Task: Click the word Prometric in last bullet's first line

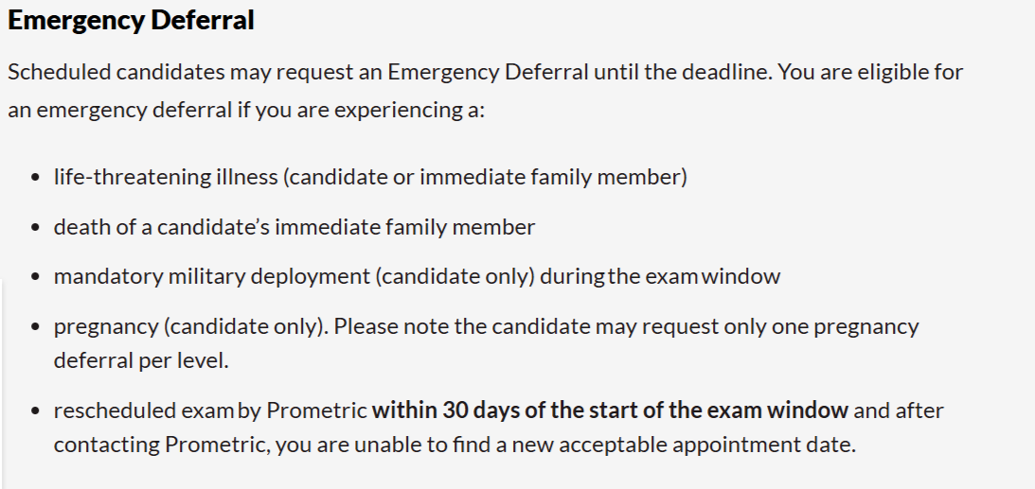Action: tap(317, 410)
